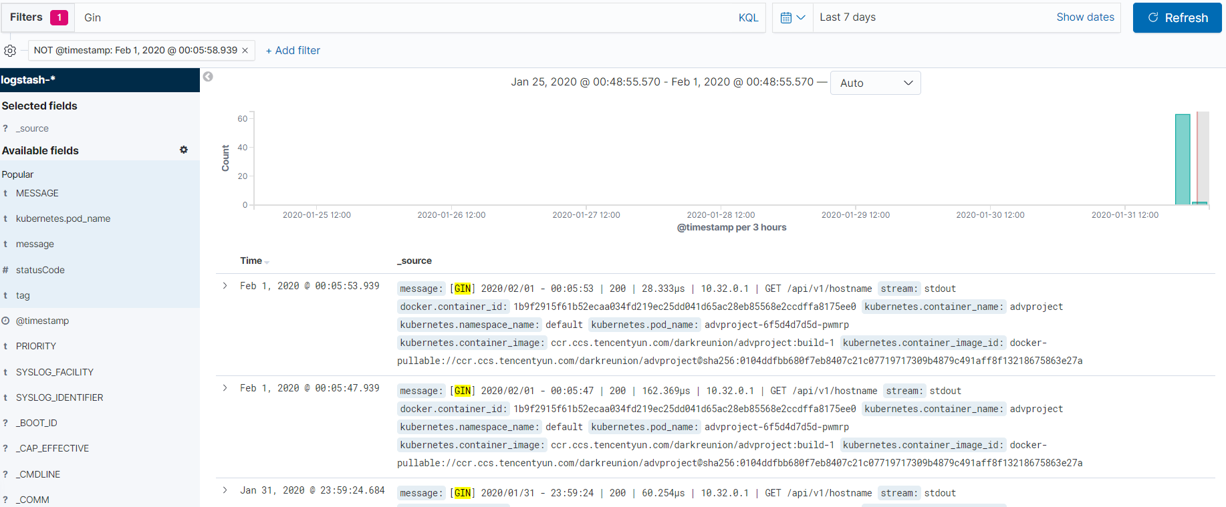The image size is (1226, 507).
Task: Open the calendar quick time menu
Action: [793, 17]
